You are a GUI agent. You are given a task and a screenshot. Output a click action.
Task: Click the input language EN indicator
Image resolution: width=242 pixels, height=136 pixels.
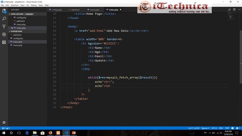[x=205, y=133]
